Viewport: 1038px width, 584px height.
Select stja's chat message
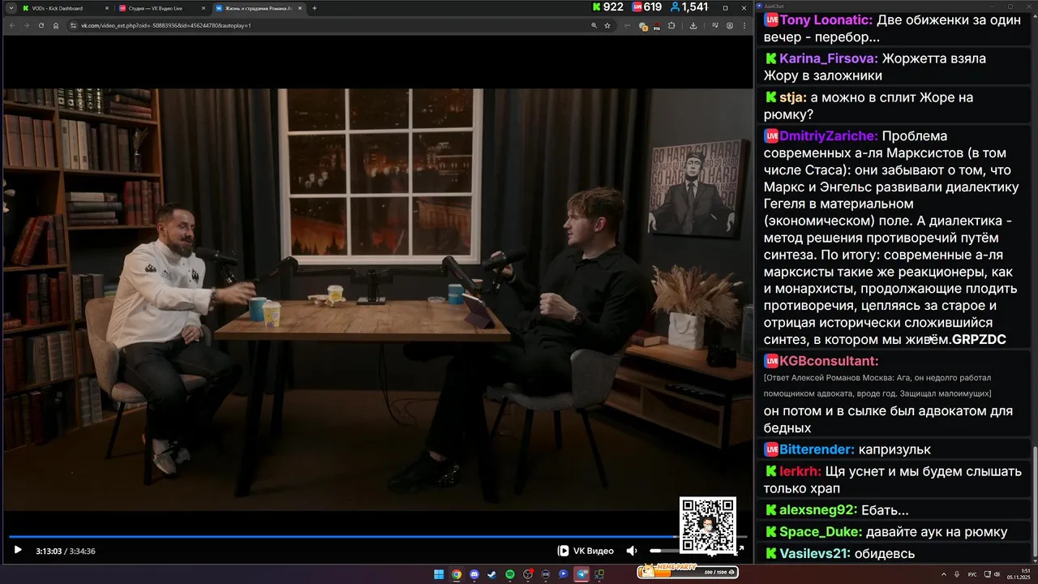[892, 105]
